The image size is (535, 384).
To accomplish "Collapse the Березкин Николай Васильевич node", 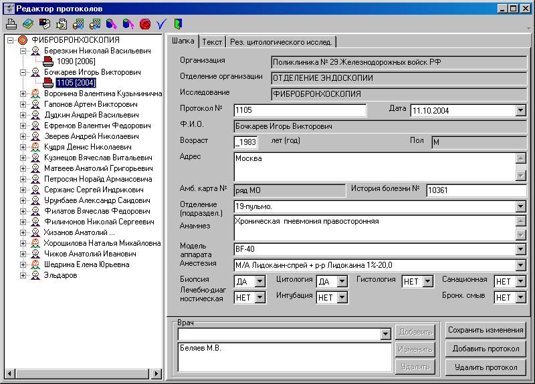I will pos(23,51).
